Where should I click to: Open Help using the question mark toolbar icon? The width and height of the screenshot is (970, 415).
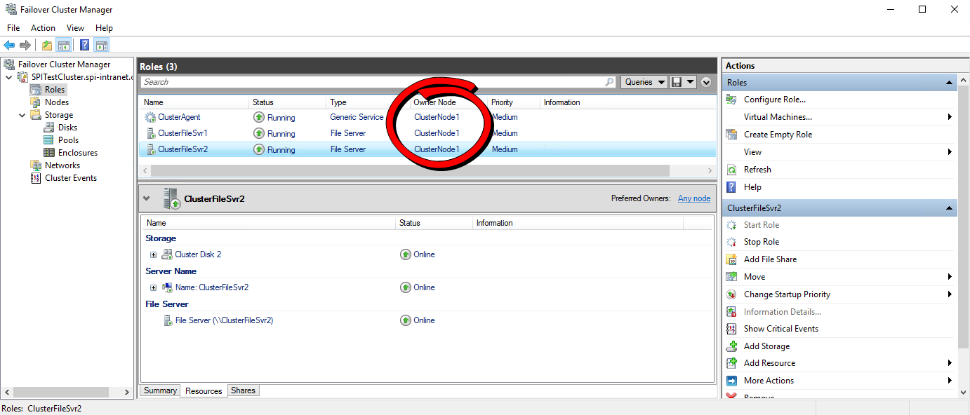coord(84,44)
